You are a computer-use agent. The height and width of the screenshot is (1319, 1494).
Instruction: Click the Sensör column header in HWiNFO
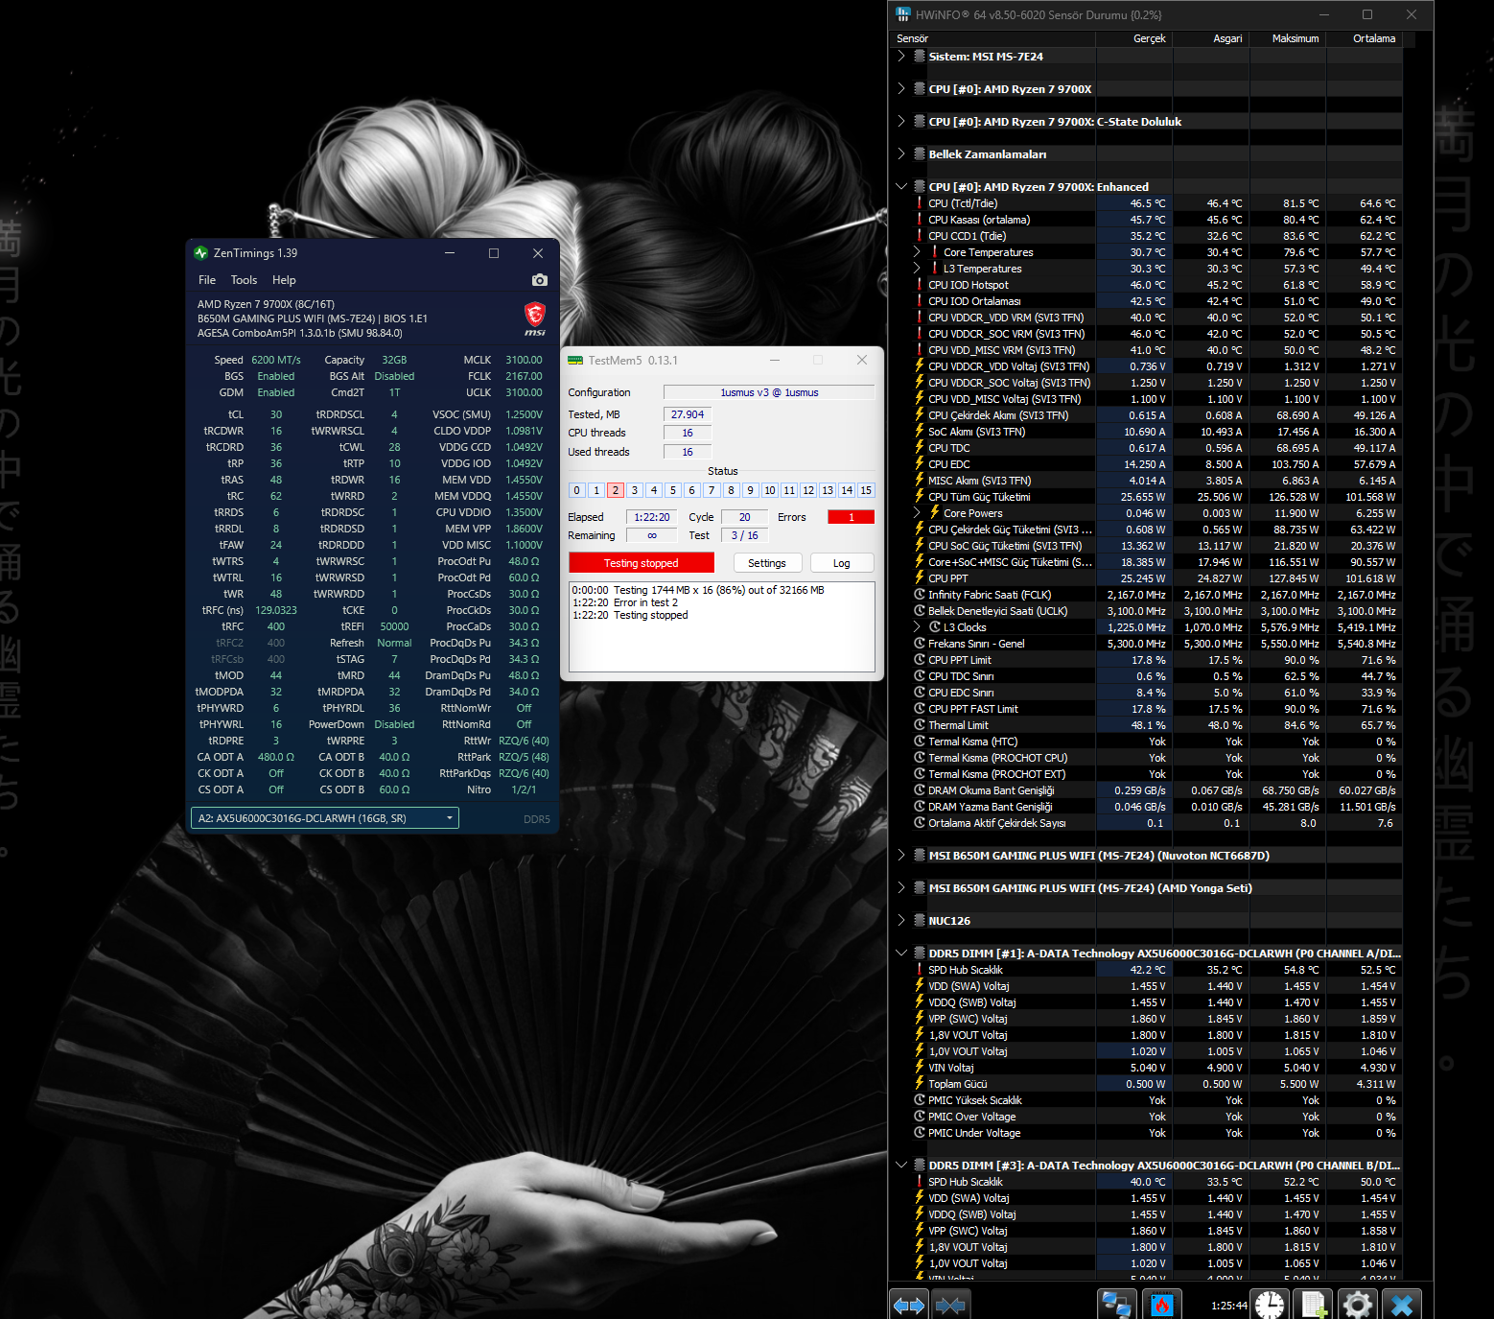993,38
